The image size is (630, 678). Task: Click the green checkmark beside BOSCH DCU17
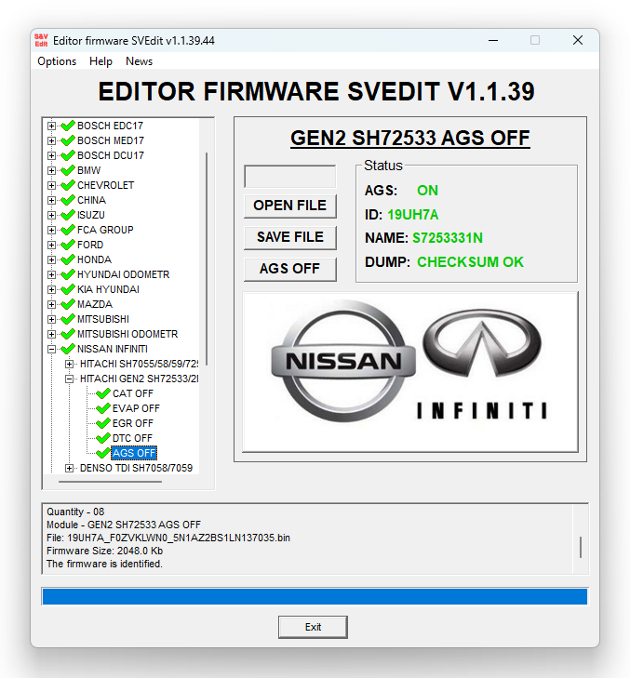68,155
